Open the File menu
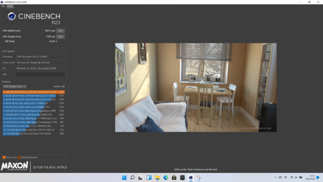Screen dimensions: 323x182 point(3,6)
